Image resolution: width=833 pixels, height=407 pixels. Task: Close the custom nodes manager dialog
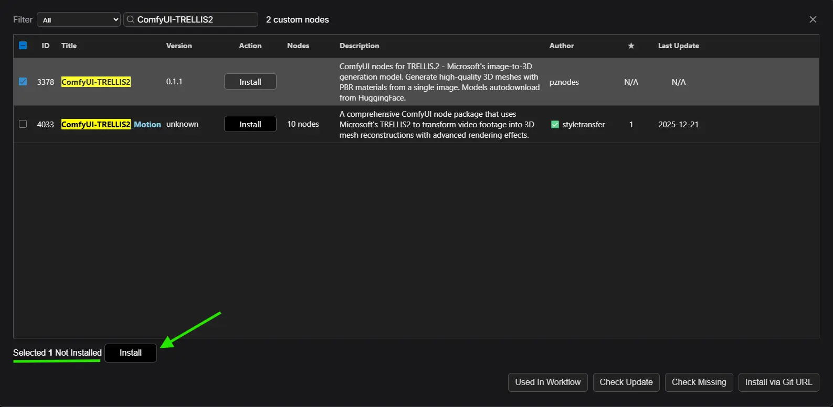click(x=813, y=19)
